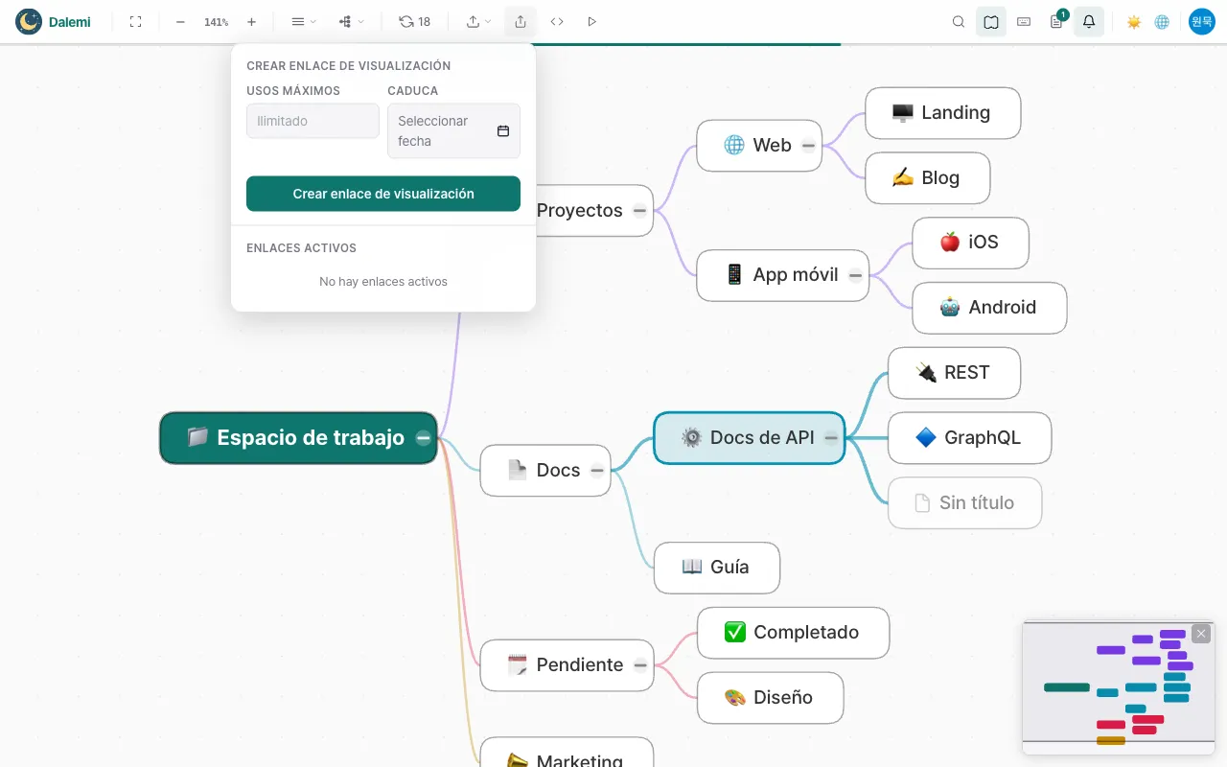
Task: Open search with the magnifier icon
Action: point(959,21)
